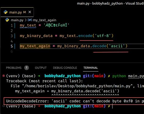Click my_binary_data on line 3
The height and width of the screenshot is (114, 144).
(36, 36)
